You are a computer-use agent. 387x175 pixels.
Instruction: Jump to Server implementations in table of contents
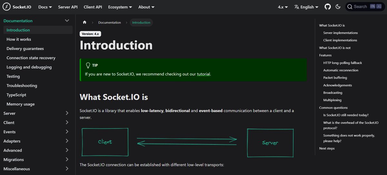(341, 33)
